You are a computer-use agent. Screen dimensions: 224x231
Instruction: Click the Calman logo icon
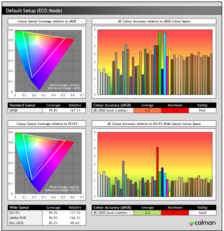point(191,223)
